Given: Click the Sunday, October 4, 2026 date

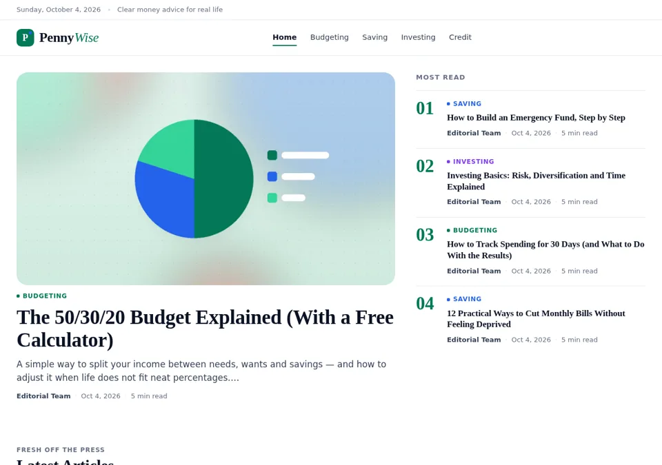Looking at the screenshot, I should tap(59, 9).
